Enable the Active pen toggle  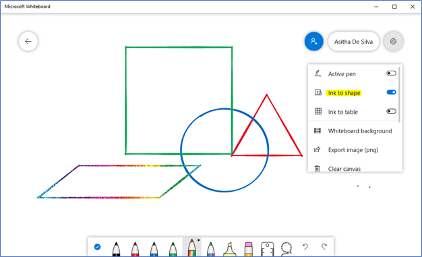[x=391, y=73]
